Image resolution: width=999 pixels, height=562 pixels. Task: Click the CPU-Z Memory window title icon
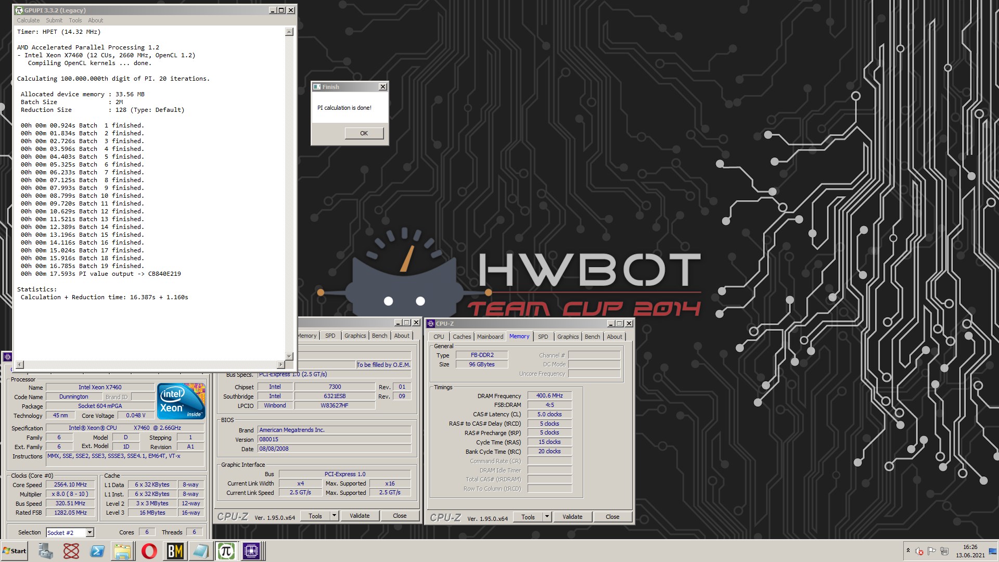(431, 324)
